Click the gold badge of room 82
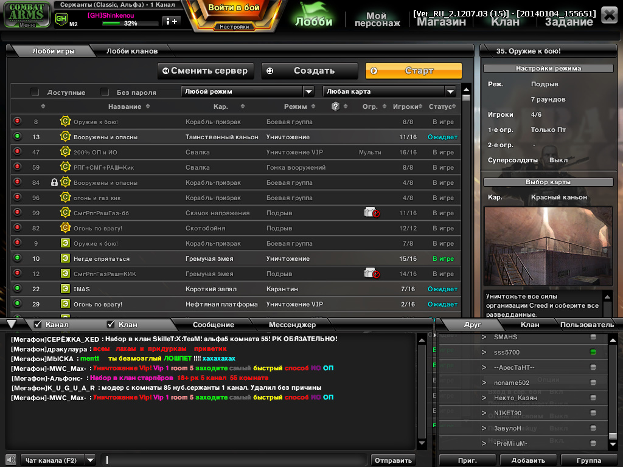 65,227
